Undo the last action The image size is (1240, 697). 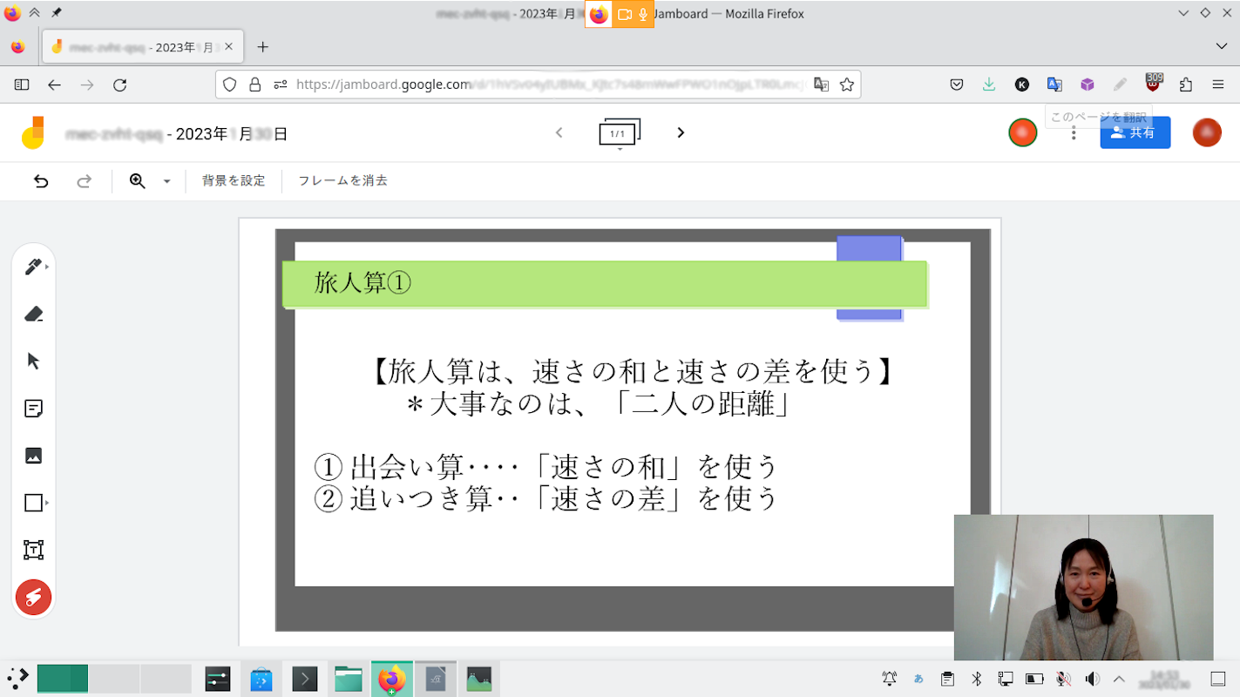pos(41,181)
